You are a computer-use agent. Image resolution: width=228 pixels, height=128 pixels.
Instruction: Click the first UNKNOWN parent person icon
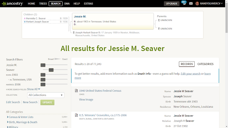(159, 20)
